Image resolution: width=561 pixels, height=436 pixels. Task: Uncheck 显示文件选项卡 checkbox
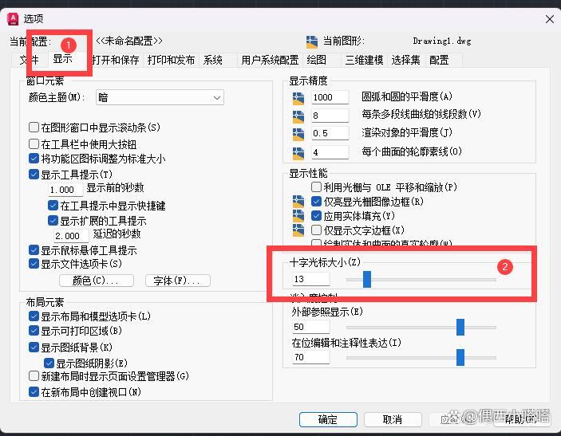(34, 264)
